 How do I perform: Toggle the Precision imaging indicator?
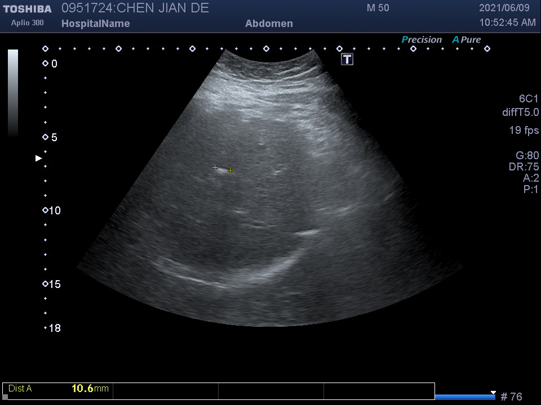tap(422, 40)
